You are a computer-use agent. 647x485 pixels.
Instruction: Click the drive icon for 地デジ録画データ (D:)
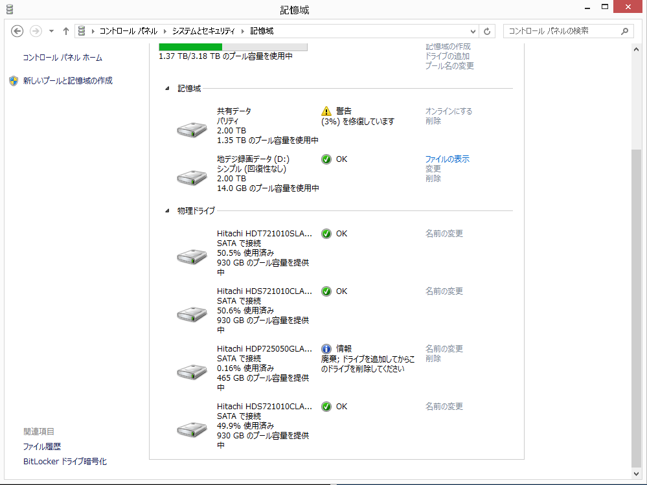192,177
